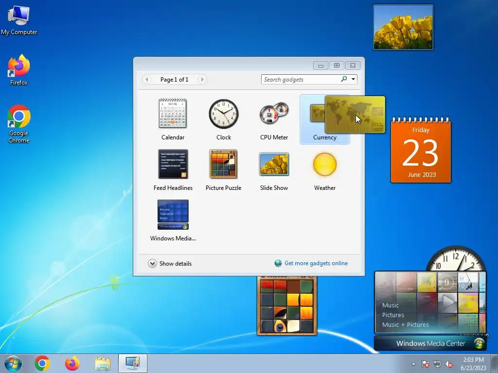Viewport: 498px width, 373px height.
Task: Open My Computer desktop icon
Action: (x=19, y=20)
